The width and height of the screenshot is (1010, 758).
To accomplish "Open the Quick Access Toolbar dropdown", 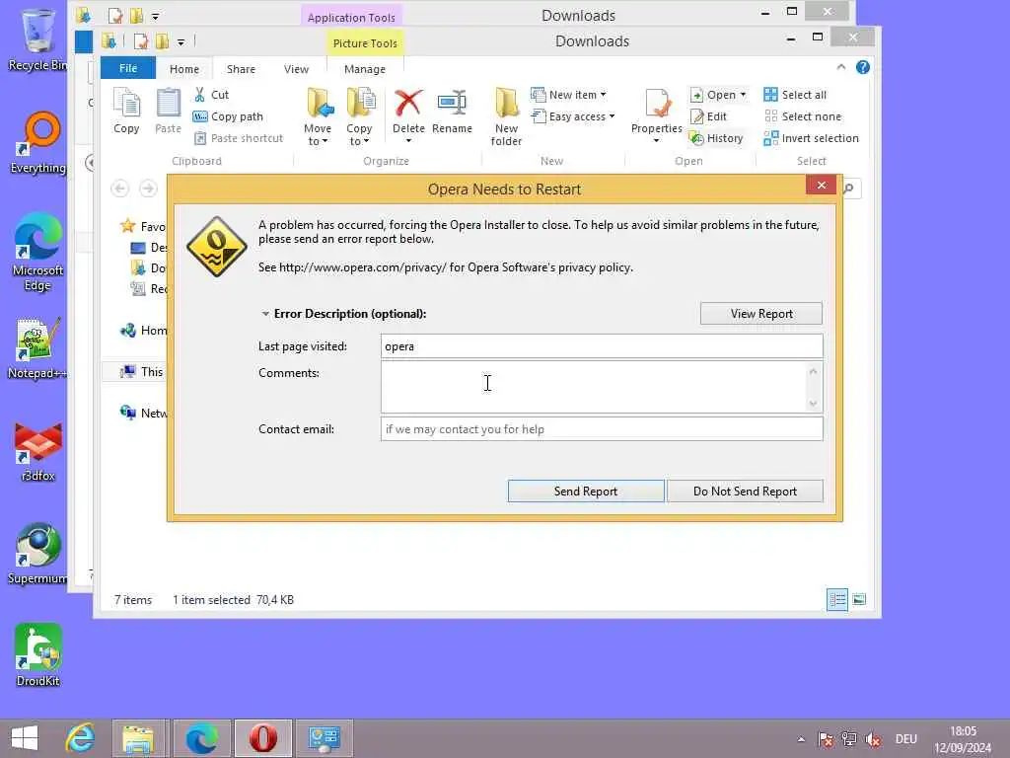I will (x=181, y=42).
